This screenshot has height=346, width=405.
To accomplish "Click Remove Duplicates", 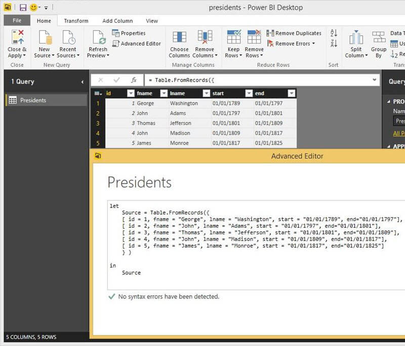I will click(294, 33).
